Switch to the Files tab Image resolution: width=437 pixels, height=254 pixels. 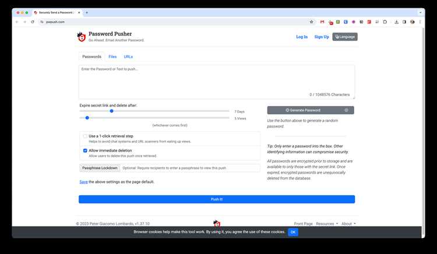(112, 57)
